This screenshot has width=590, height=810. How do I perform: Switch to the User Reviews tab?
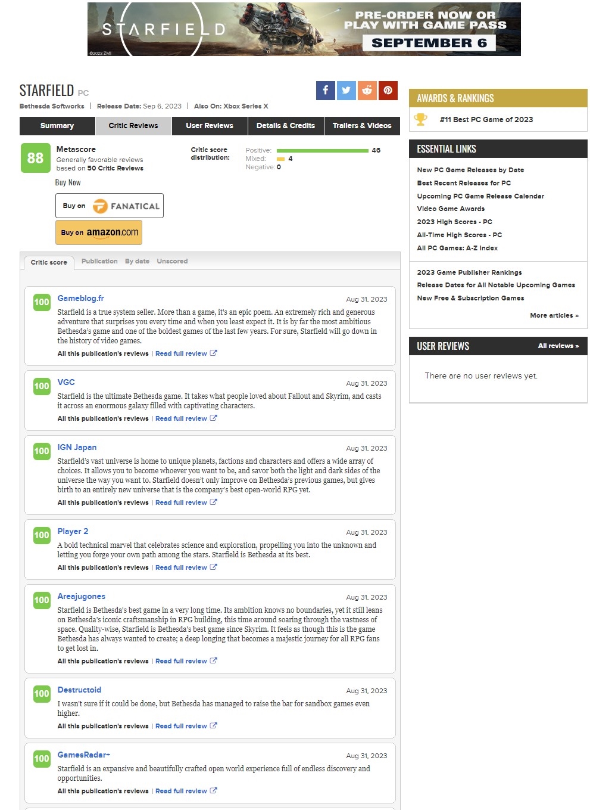pos(210,126)
